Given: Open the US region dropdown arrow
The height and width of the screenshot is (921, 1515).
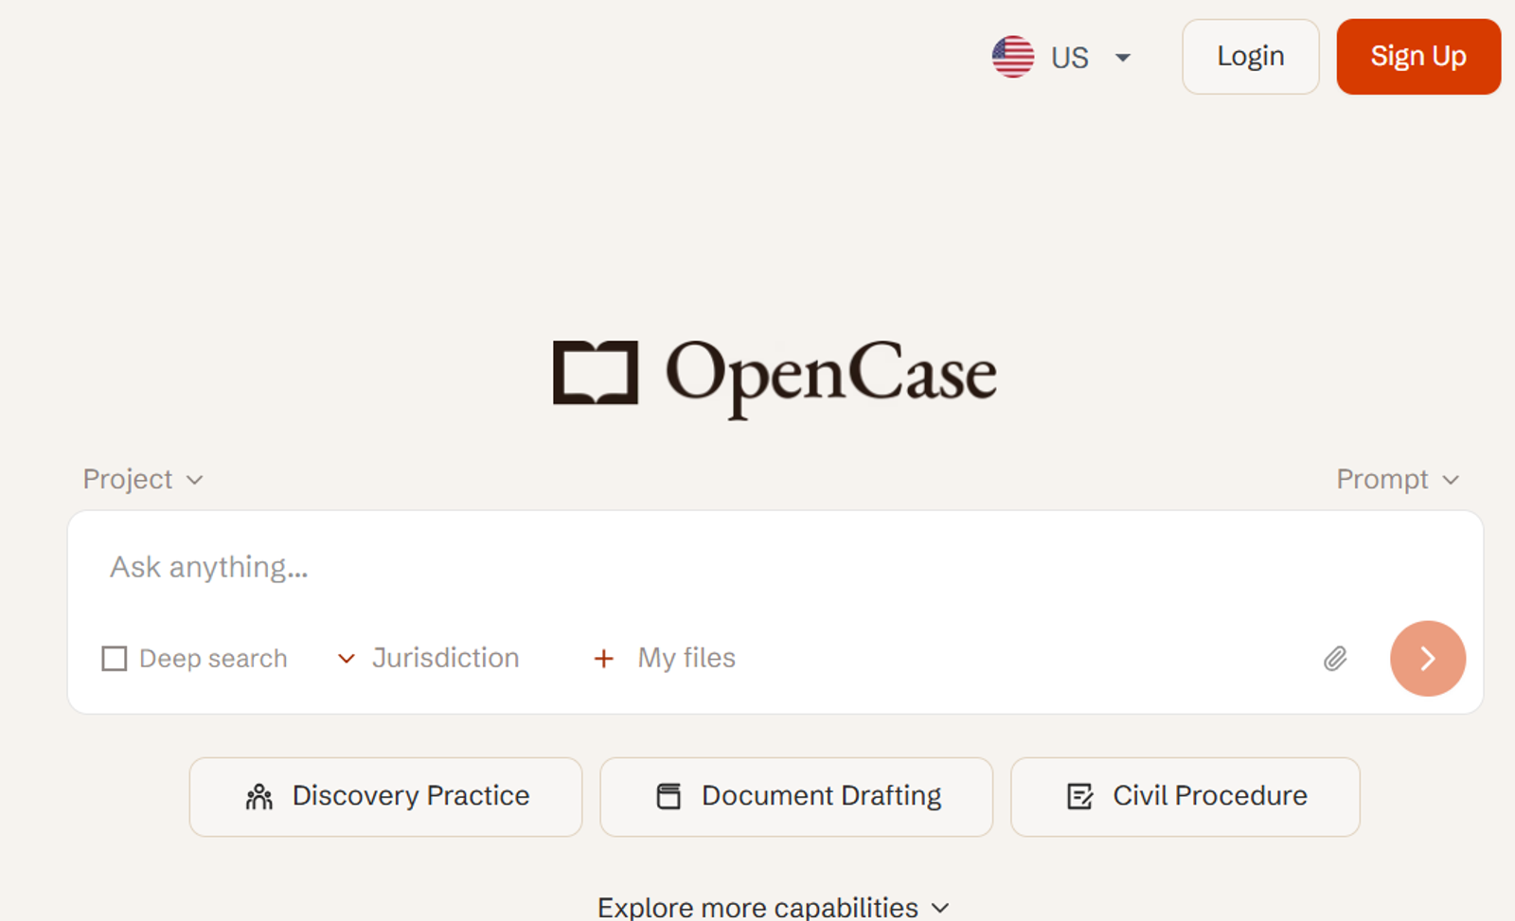Looking at the screenshot, I should point(1123,58).
